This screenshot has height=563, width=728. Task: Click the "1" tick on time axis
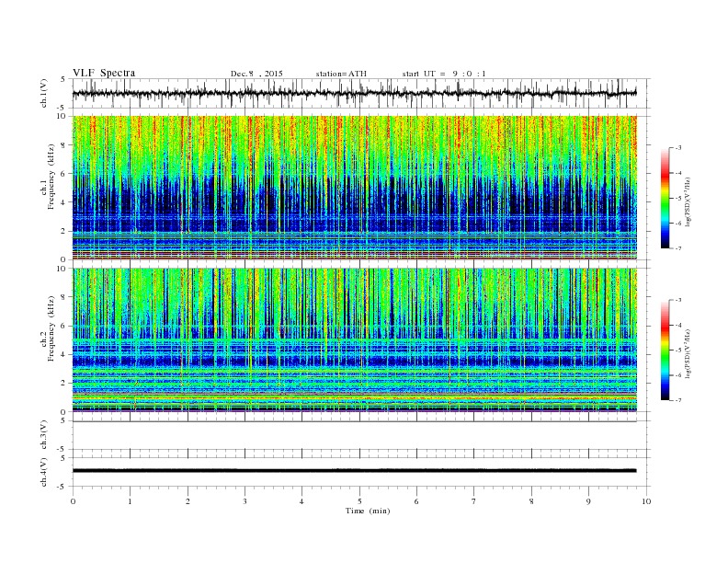pyautogui.click(x=130, y=501)
